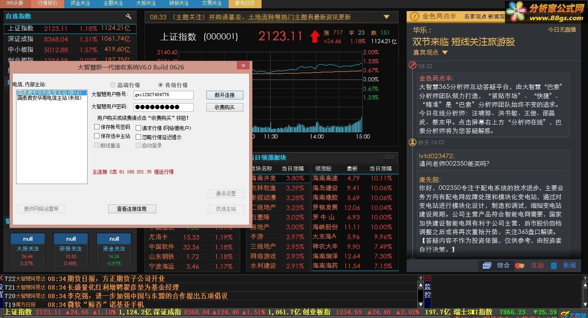Click the 海南高速 leading stock
Viewport: 588px width, 318px height.
325,178
